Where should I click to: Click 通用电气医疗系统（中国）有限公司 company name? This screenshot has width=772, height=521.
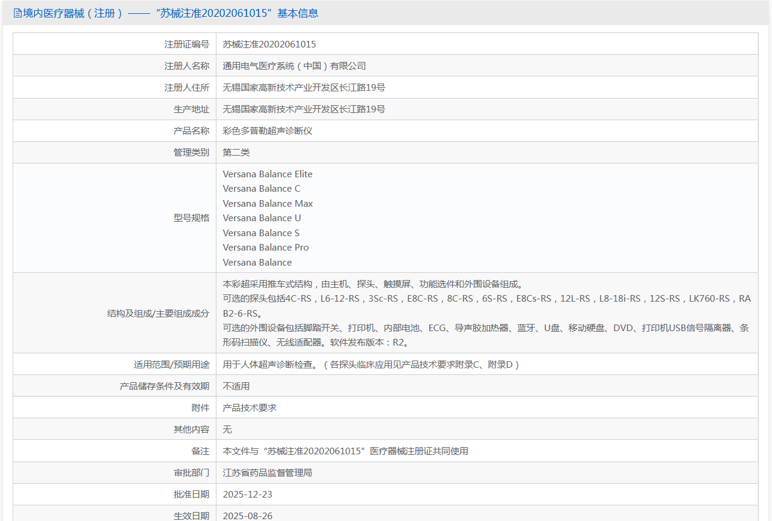coord(294,66)
